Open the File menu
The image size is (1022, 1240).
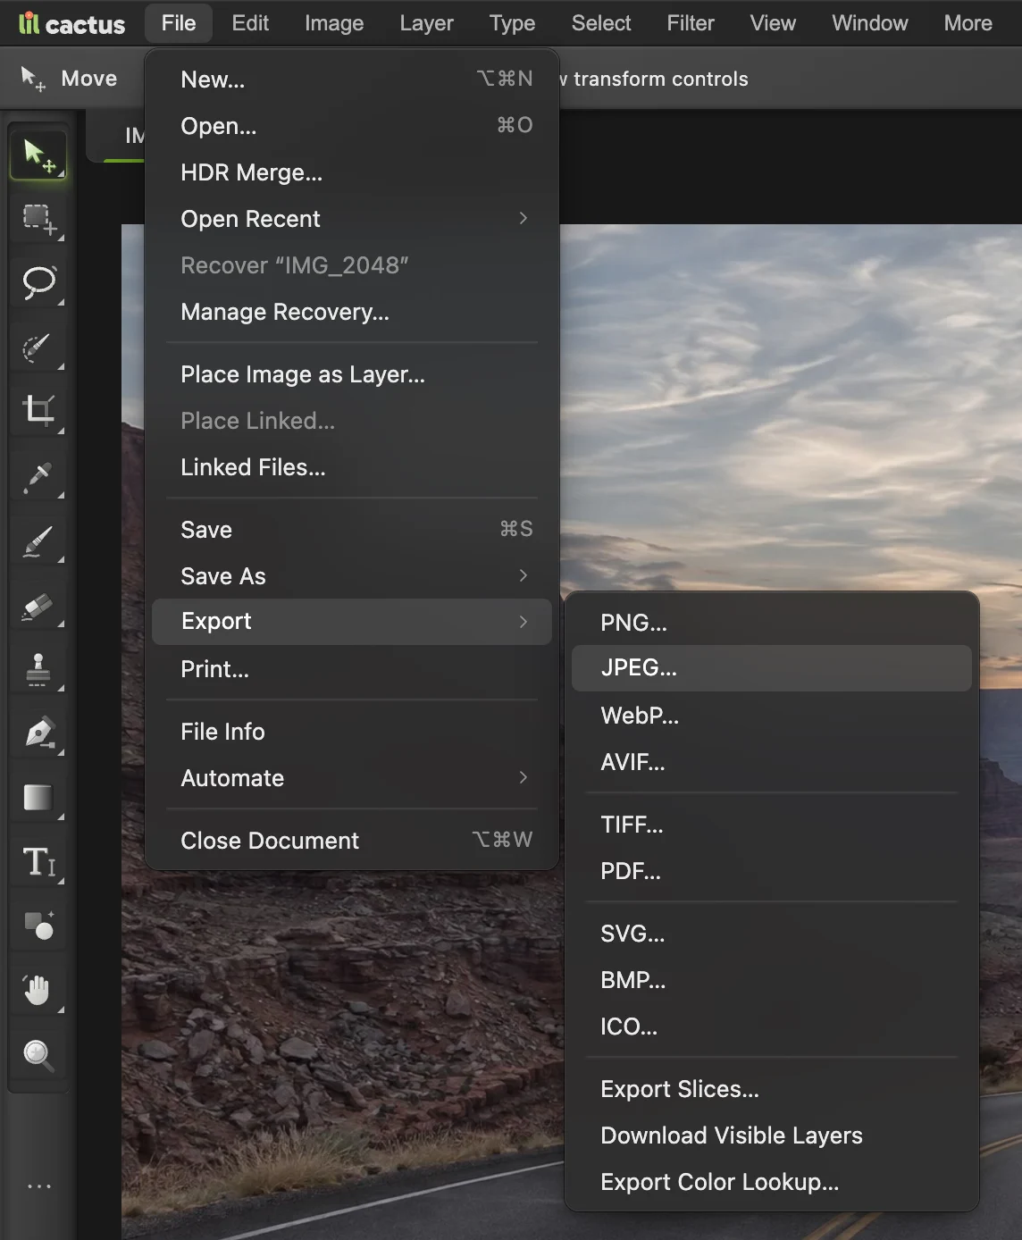coord(179,23)
